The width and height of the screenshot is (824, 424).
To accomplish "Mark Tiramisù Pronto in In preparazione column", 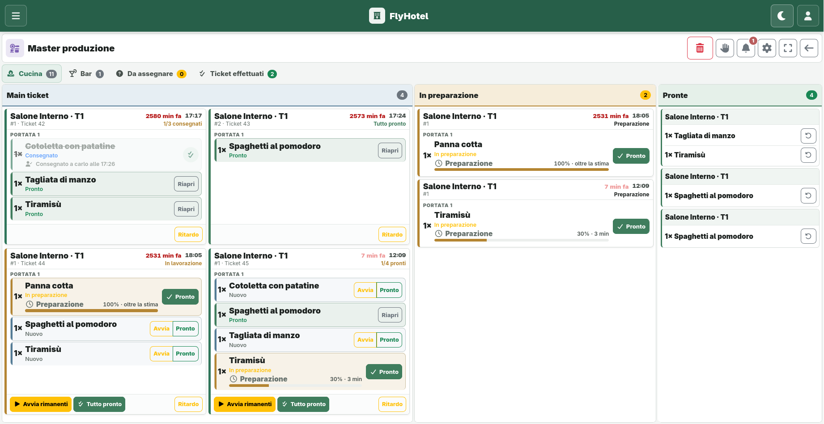I will click(631, 226).
